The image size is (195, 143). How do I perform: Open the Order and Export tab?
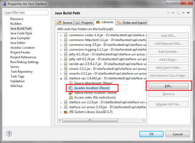click(132, 22)
